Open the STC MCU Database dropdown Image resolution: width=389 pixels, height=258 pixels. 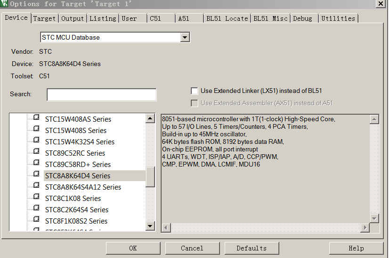pyautogui.click(x=185, y=37)
